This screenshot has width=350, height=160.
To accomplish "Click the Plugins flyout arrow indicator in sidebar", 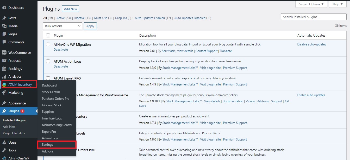I will coord(36,111).
